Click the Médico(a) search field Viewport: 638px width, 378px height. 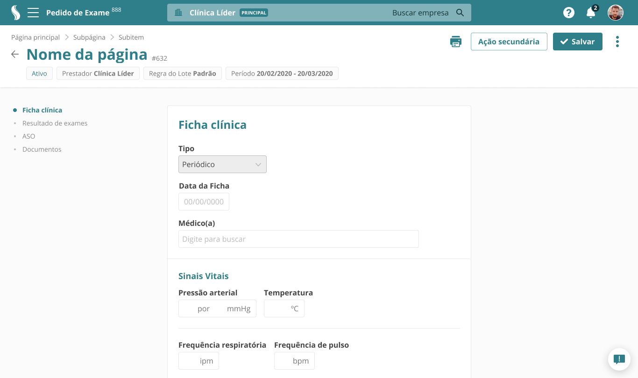coord(298,239)
